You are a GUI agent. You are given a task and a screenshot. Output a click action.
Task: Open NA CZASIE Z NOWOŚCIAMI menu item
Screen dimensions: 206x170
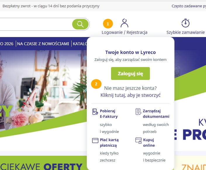[43, 44]
